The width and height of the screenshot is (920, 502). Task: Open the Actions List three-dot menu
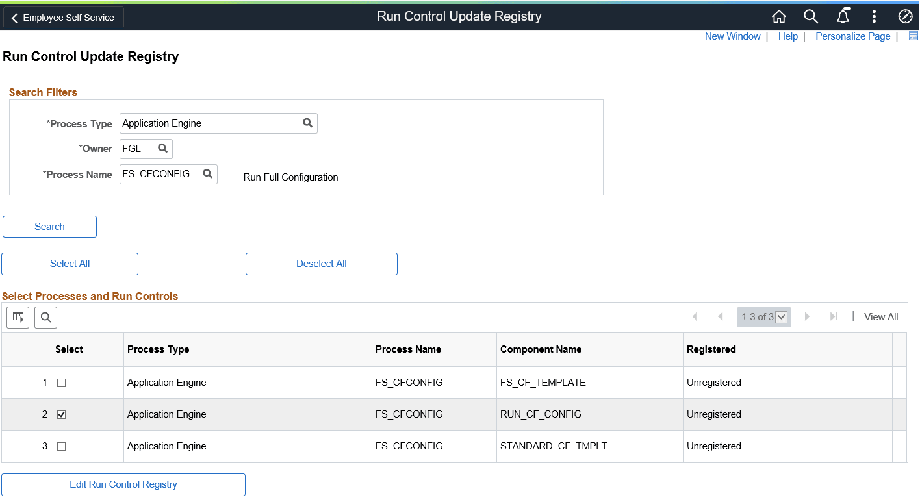click(x=874, y=16)
